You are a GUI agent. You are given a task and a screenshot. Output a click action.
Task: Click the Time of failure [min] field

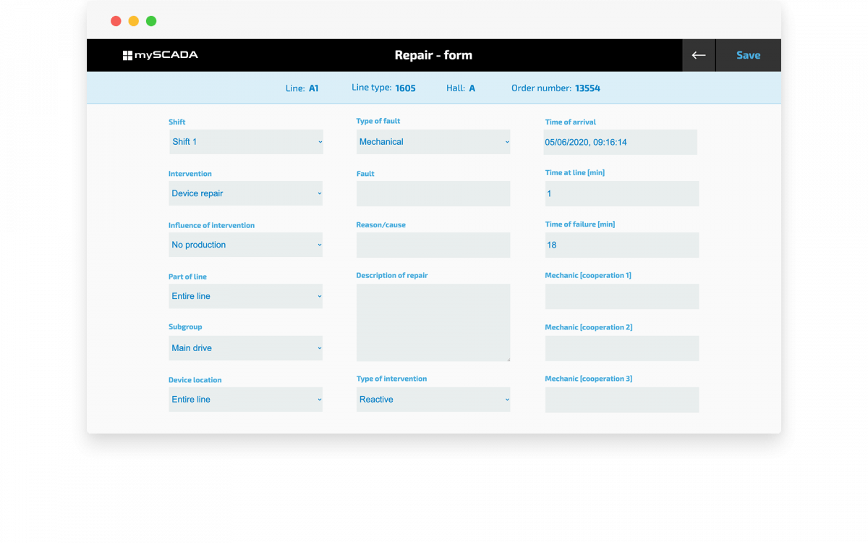(622, 245)
